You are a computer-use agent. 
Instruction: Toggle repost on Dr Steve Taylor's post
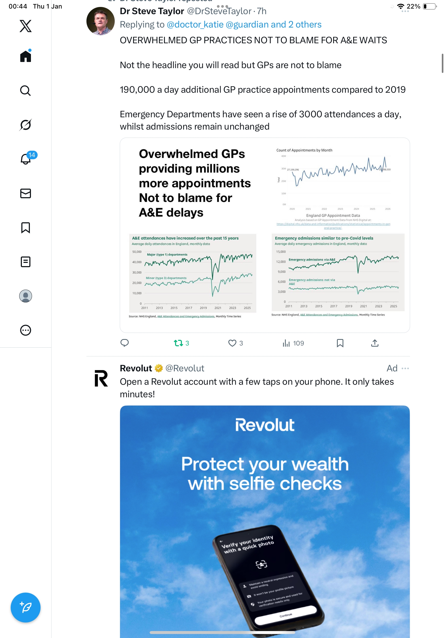pos(178,343)
